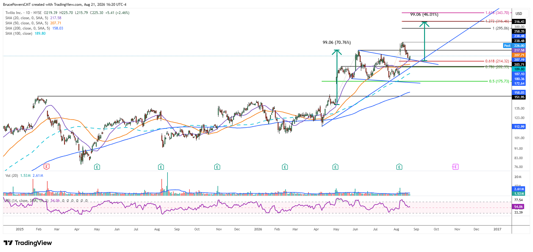Image resolution: width=533 pixels, height=252 pixels.
Task: Click the RSI value label 54.06
Action: pyautogui.click(x=518, y=207)
